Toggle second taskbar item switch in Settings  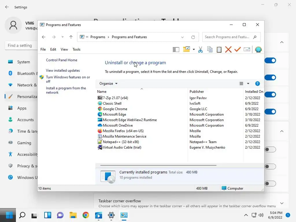pos(270,77)
